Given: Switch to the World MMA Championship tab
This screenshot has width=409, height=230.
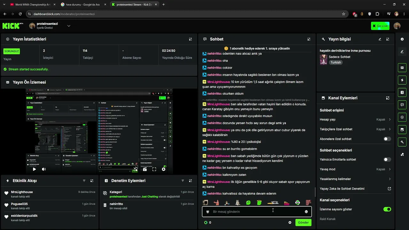Looking at the screenshot, I should click(33, 4).
